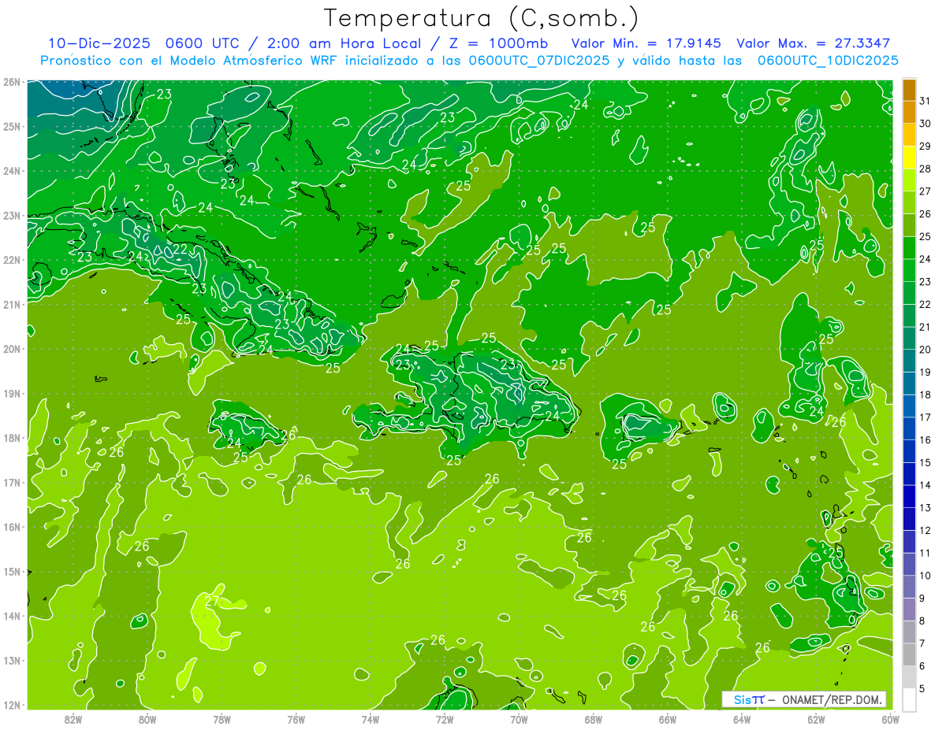The image size is (946, 730).
Task: Select longitude axis label 62W
Action: [x=816, y=719]
